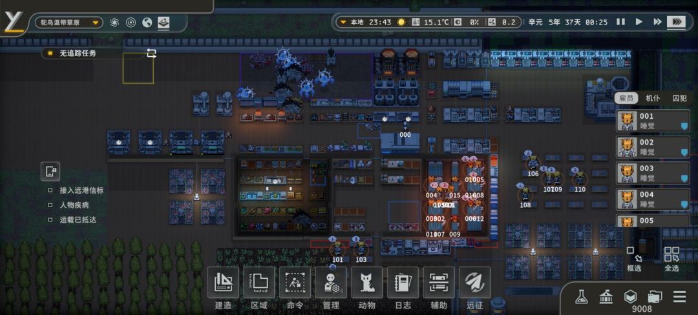Select employee card 004
The width and height of the screenshot is (698, 315).
click(x=653, y=199)
